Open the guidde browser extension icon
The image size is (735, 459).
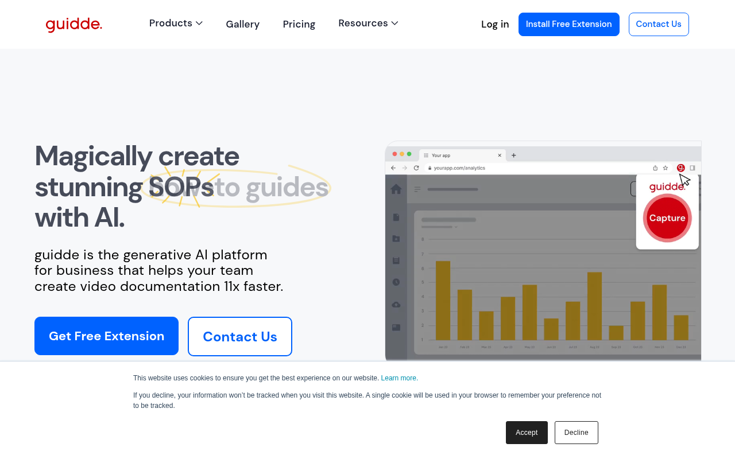pyautogui.click(x=680, y=168)
